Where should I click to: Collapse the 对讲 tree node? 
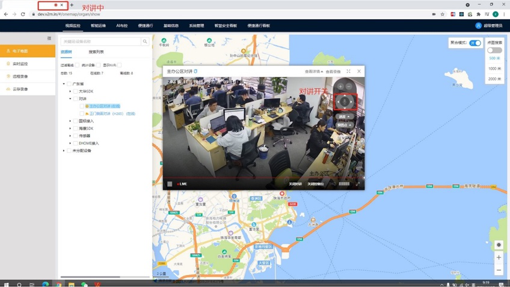click(x=70, y=98)
